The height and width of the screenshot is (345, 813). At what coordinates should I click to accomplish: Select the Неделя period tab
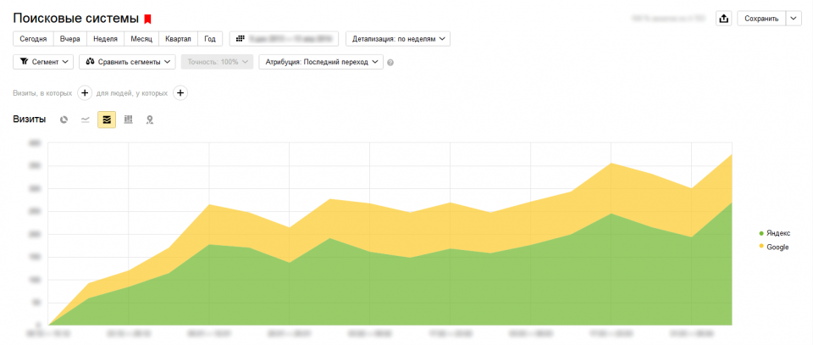(x=105, y=39)
